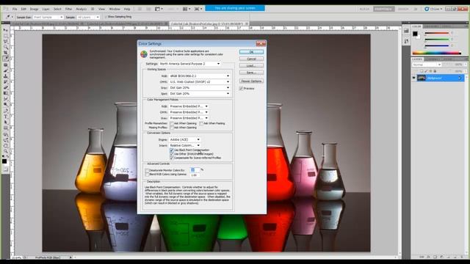Viewport: 470px width, 264px height.
Task: Enable Desaturate Monitor Colors By
Action: pos(147,170)
